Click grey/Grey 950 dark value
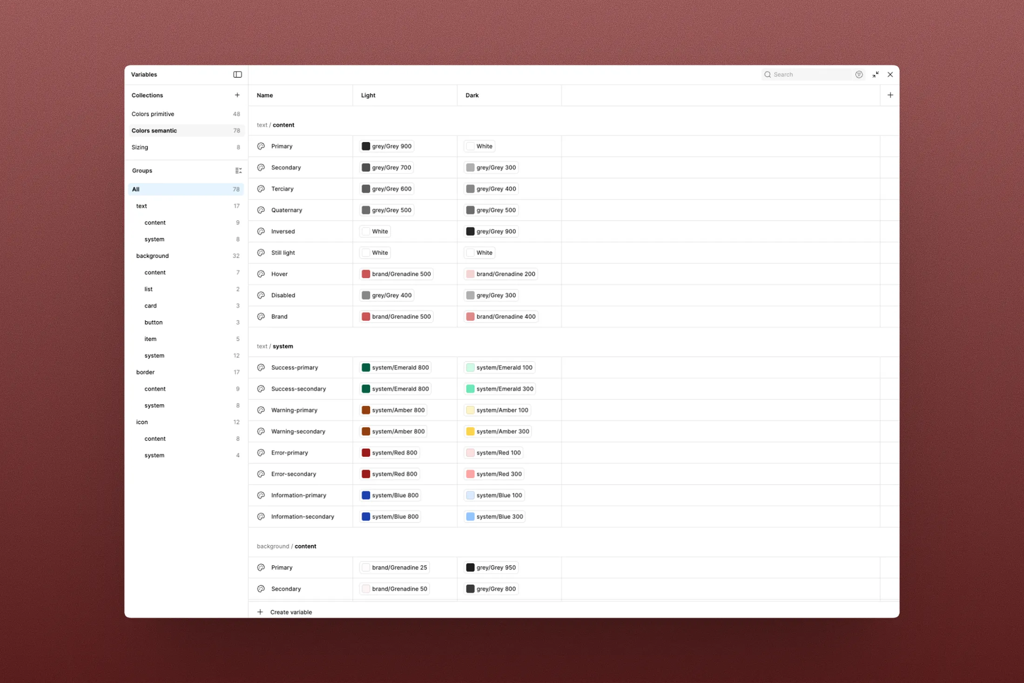The height and width of the screenshot is (683, 1024). 491,568
